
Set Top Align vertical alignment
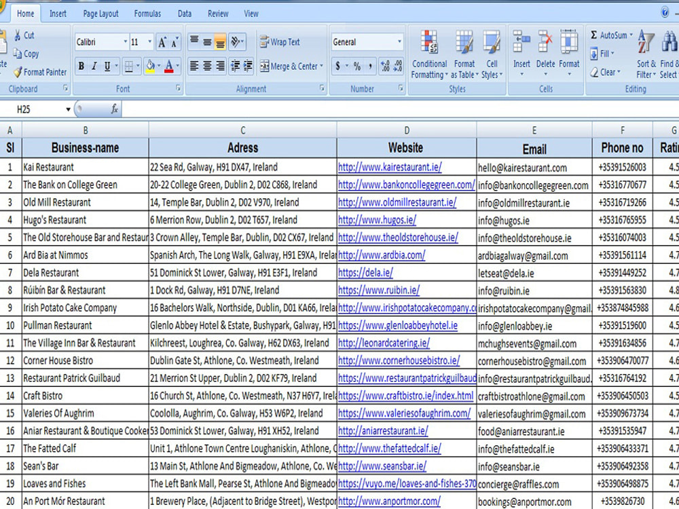[194, 41]
